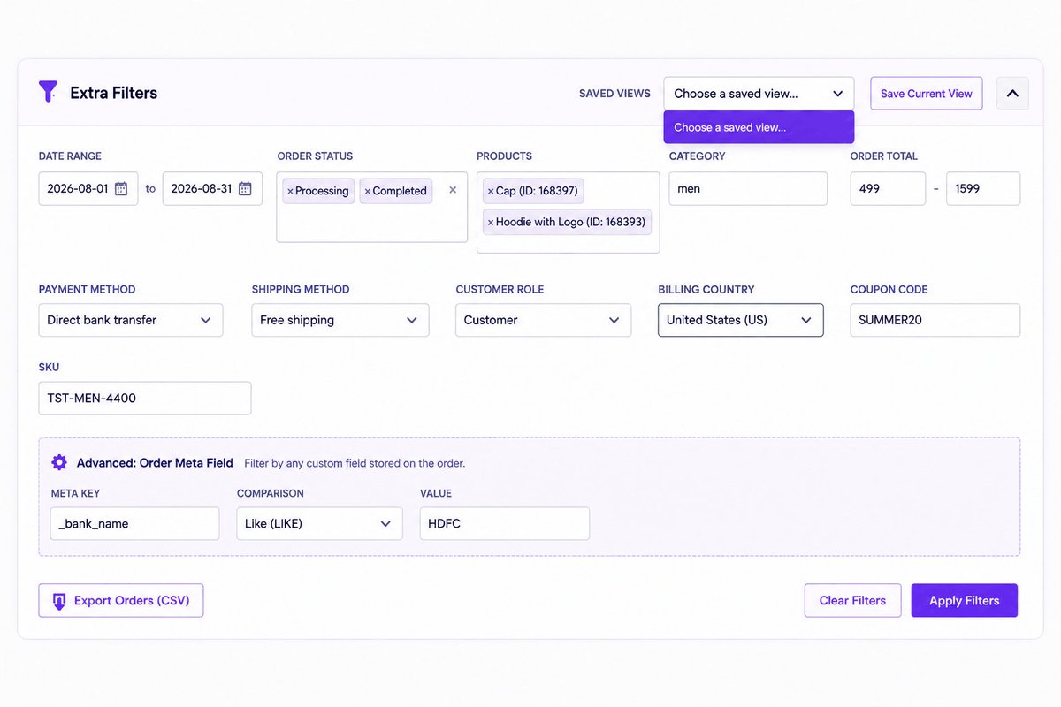Remove Hoodie with Logo product tag
Screen dimensions: 1061x707
pos(491,222)
